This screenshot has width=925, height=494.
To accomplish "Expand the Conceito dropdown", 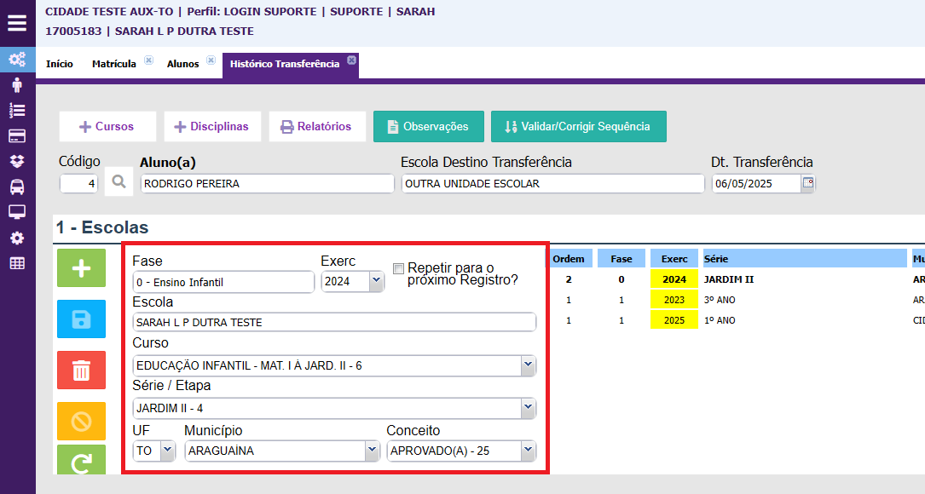I will tap(528, 450).
